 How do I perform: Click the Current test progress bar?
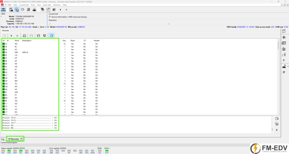click(x=125, y=145)
